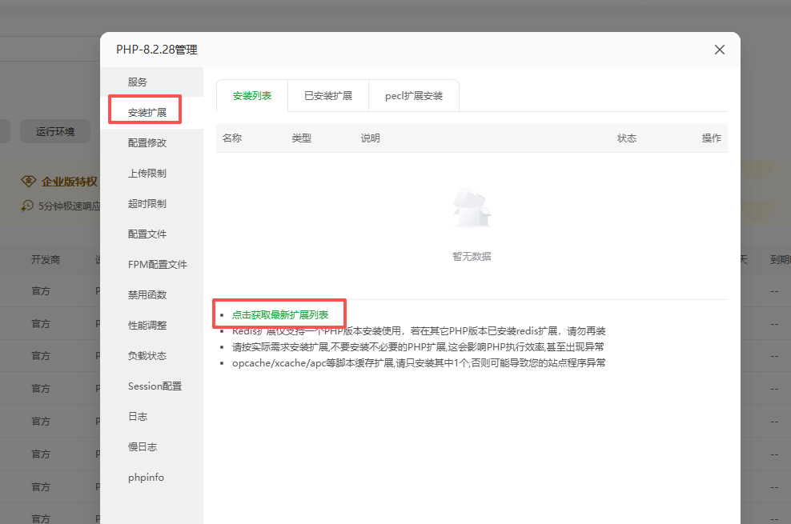Open Session配置 settings
Viewport: 791px width, 524px height.
pyautogui.click(x=155, y=386)
